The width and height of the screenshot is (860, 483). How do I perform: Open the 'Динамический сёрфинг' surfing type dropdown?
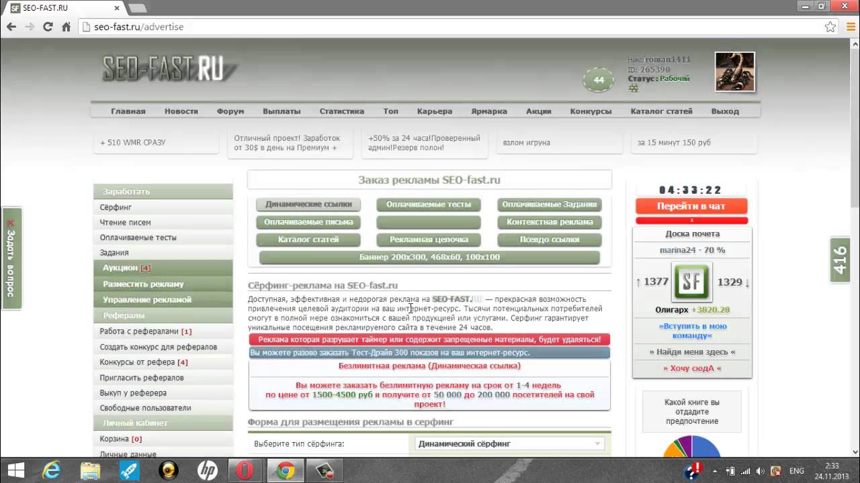click(509, 443)
